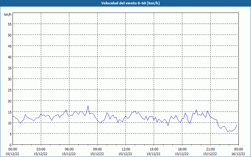The height and width of the screenshot is (157, 251).
Task: Click the 40 y-axis value
Action: (10, 57)
